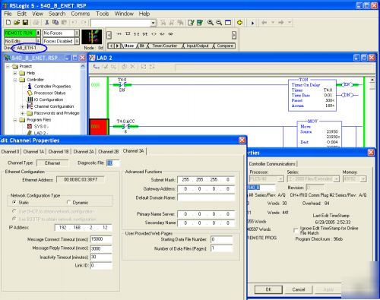Open the REMOTE RUN mode dropdown
380x300 pixels.
click(38, 33)
